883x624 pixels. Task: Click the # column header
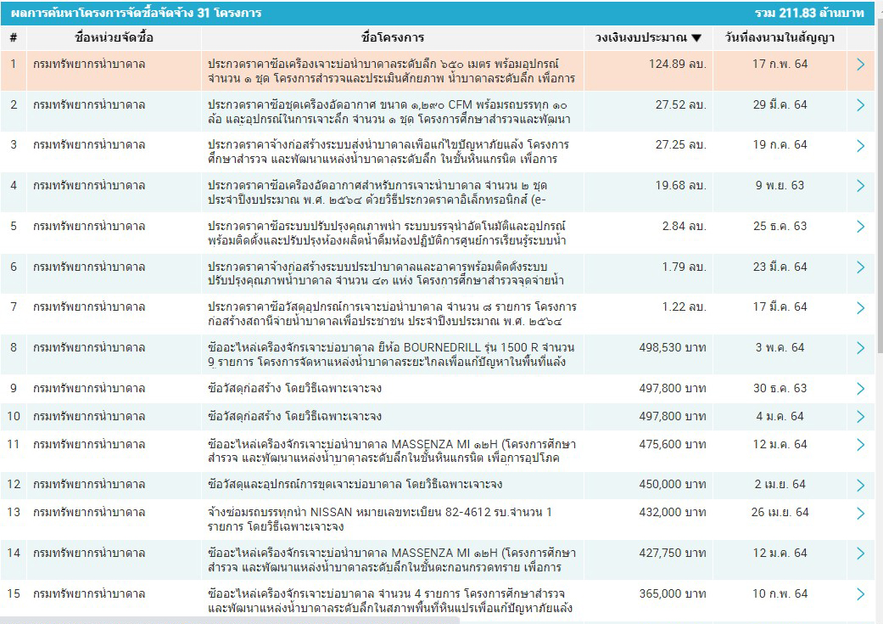(x=14, y=38)
